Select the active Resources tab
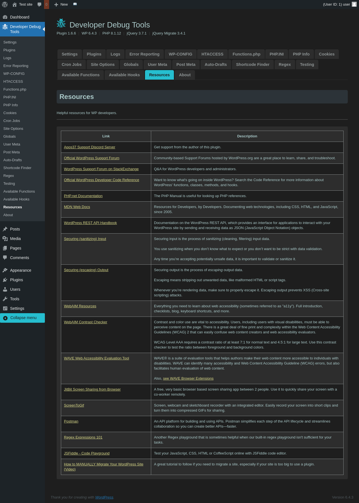The image size is (359, 503). tap(159, 75)
